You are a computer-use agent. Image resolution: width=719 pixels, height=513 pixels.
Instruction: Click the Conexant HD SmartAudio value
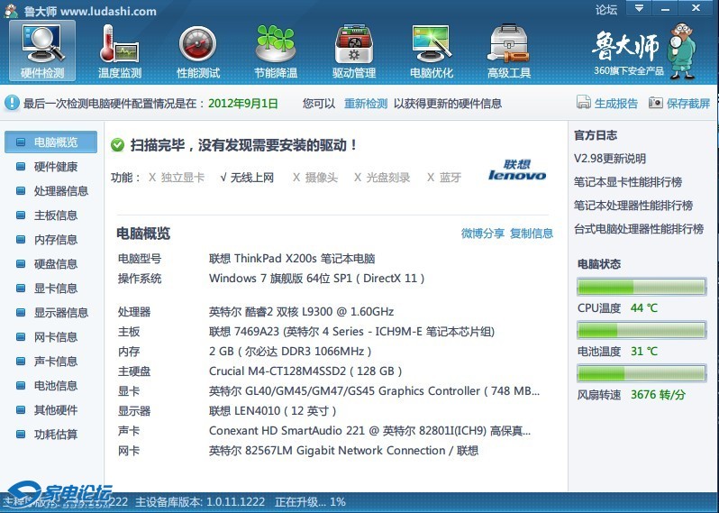(369, 431)
